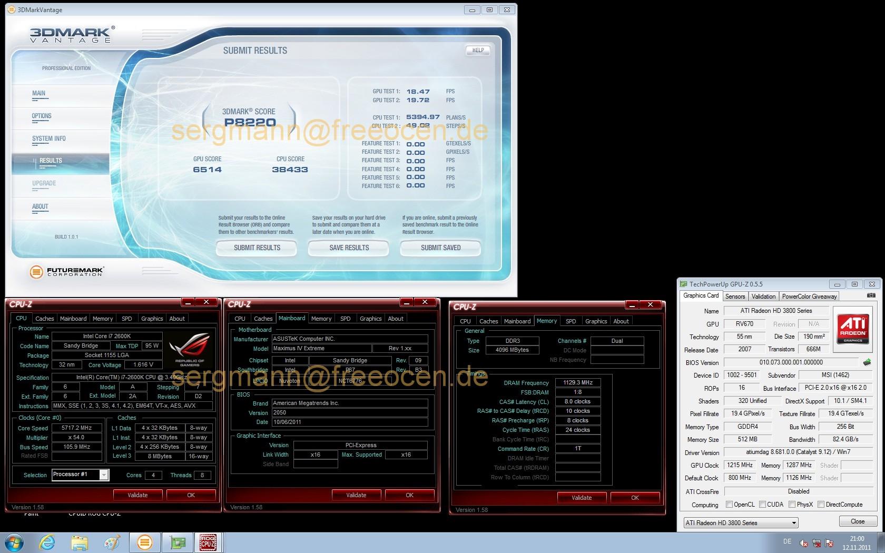Click the network tray icon
Viewport: 885px width, 553px height.
point(817,543)
